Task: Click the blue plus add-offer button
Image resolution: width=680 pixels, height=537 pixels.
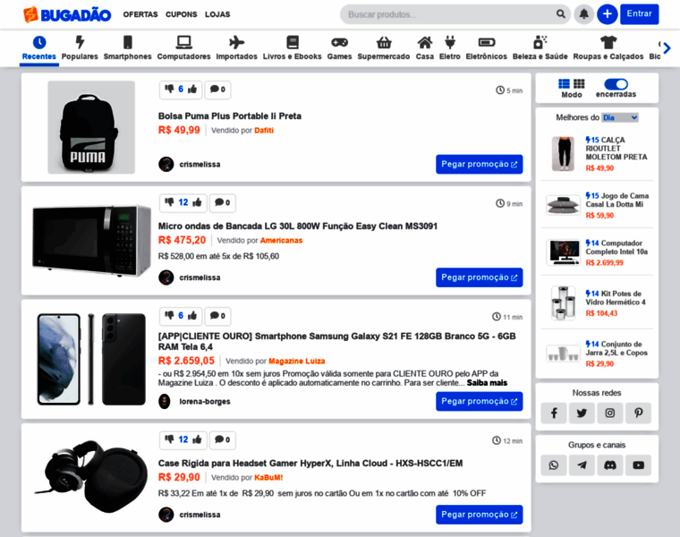Action: coord(608,14)
